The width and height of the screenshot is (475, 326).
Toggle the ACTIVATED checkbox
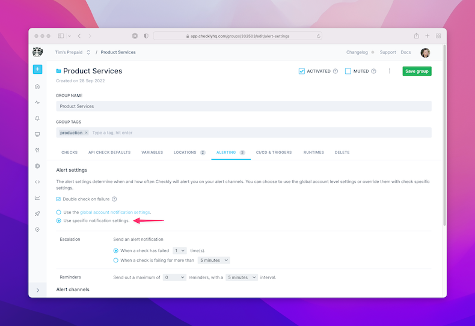coord(302,71)
